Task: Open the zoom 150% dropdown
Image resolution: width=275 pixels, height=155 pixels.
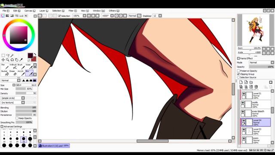Action: pyautogui.click(x=84, y=16)
